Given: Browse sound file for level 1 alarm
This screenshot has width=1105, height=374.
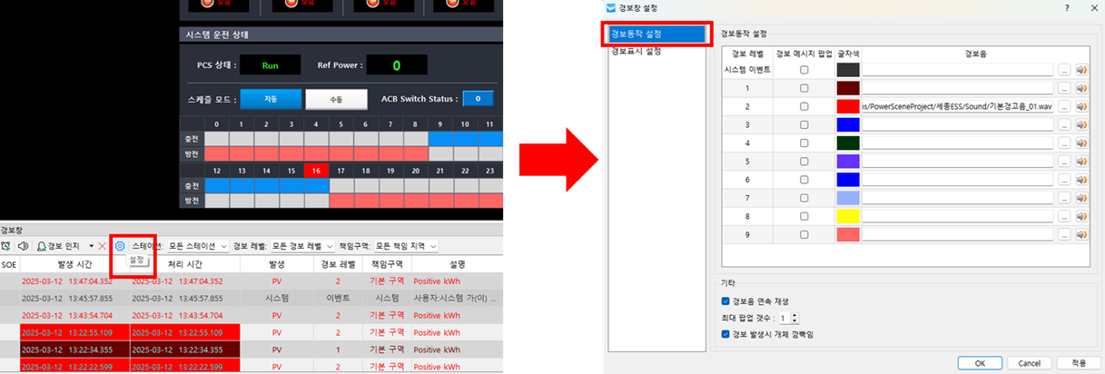Looking at the screenshot, I should [x=1064, y=88].
